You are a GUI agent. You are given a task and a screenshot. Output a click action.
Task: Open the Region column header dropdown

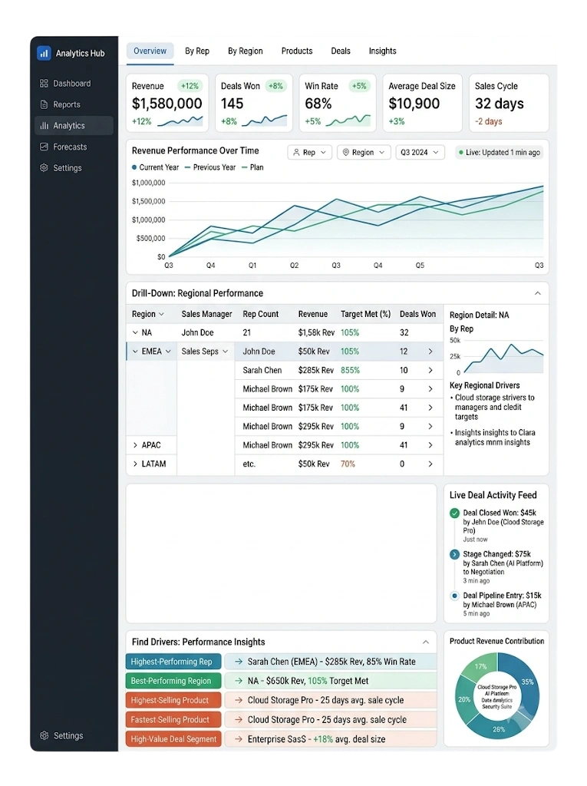point(161,314)
